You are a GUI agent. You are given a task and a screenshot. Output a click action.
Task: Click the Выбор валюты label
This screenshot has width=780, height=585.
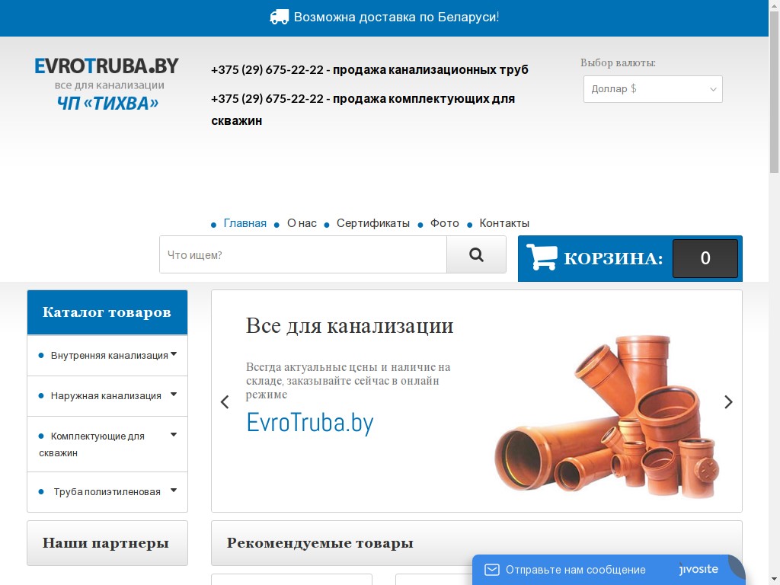point(618,62)
